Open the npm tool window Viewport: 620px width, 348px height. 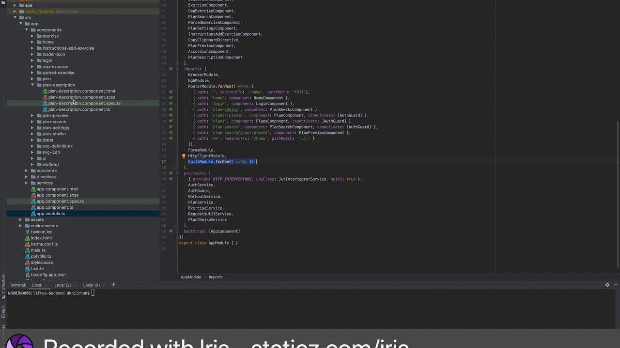coord(3,311)
